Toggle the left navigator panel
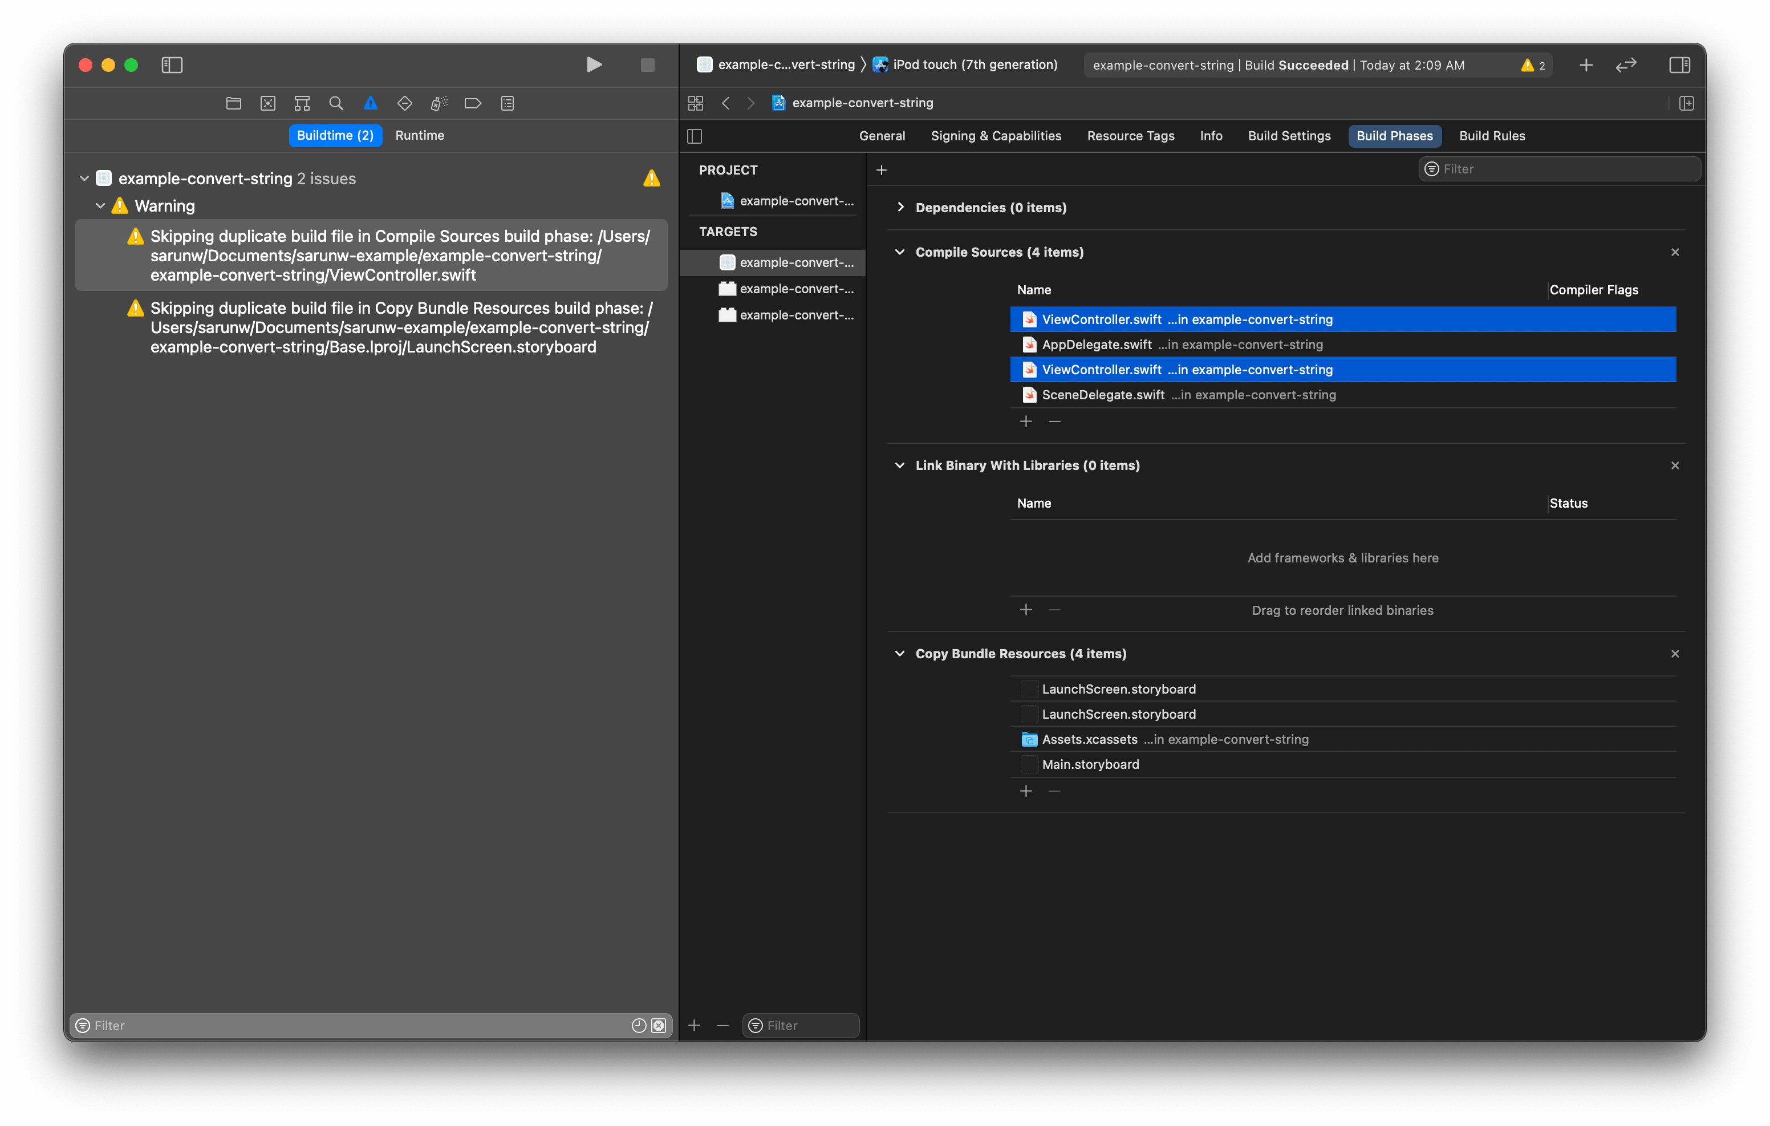The width and height of the screenshot is (1770, 1126). tap(172, 64)
